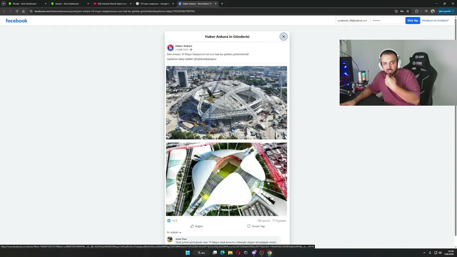The height and width of the screenshot is (257, 457).
Task: Open the microphone tray icon
Action: pos(430,253)
